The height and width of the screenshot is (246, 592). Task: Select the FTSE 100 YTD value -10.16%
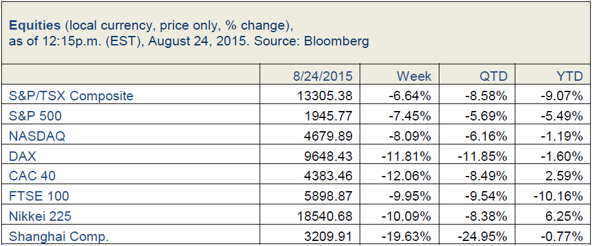558,196
